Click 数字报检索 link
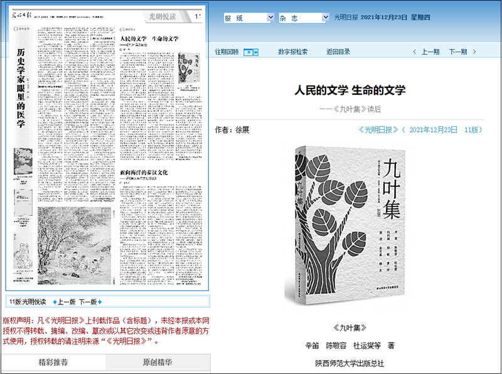502x374 pixels. 292,52
